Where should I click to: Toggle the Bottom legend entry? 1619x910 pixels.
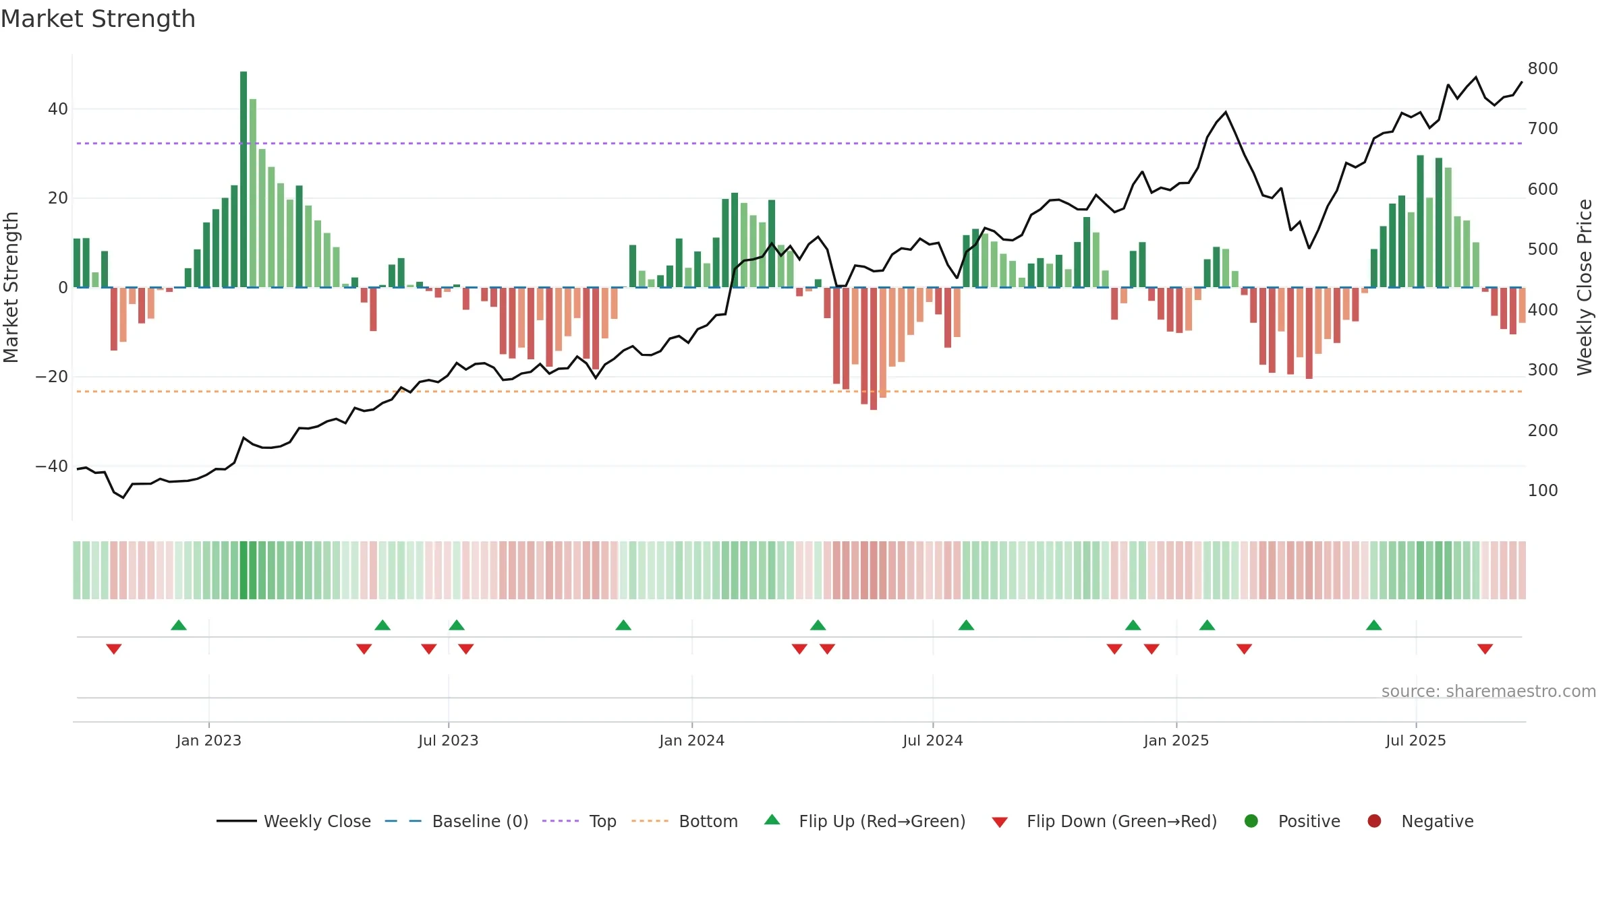(x=685, y=821)
